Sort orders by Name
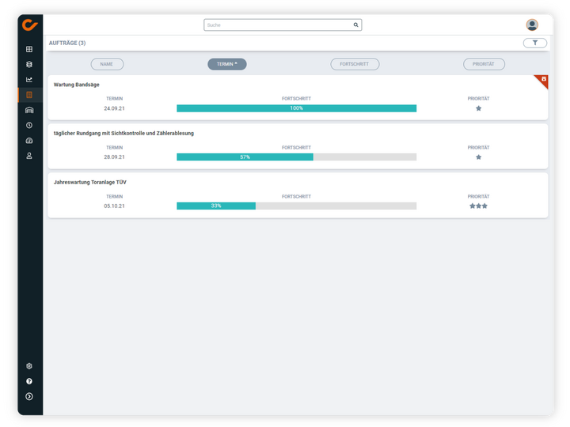 107,64
